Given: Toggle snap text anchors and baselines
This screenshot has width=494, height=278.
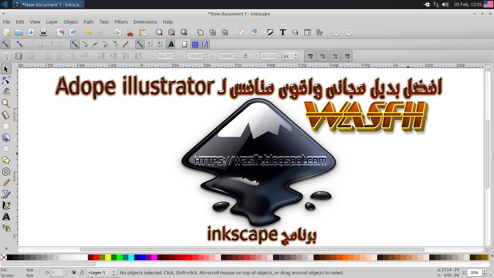Looking at the screenshot, I should click(171, 44).
